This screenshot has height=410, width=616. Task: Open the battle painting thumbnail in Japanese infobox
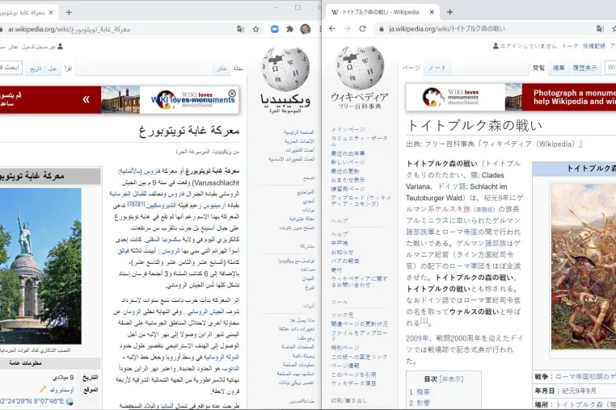pyautogui.click(x=584, y=266)
